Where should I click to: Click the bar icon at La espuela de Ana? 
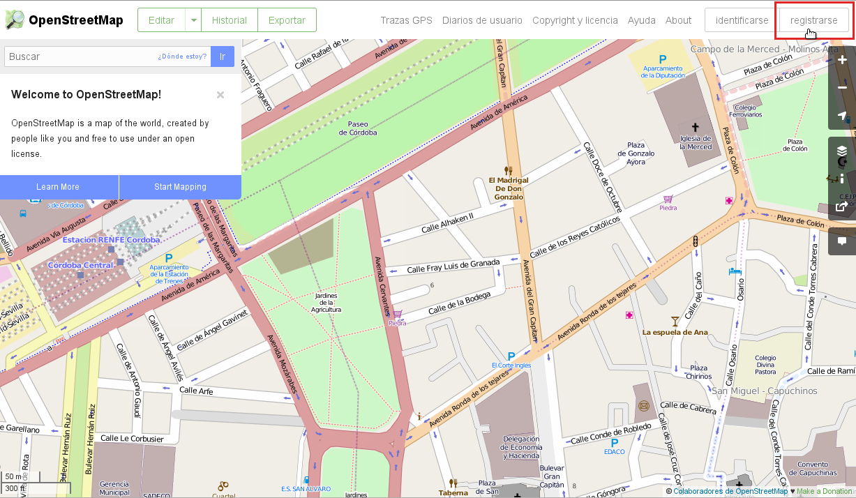point(675,321)
